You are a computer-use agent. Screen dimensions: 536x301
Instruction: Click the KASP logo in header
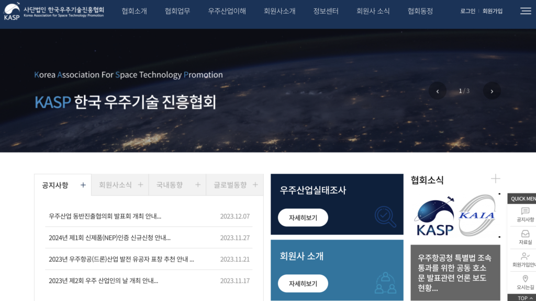(x=54, y=11)
